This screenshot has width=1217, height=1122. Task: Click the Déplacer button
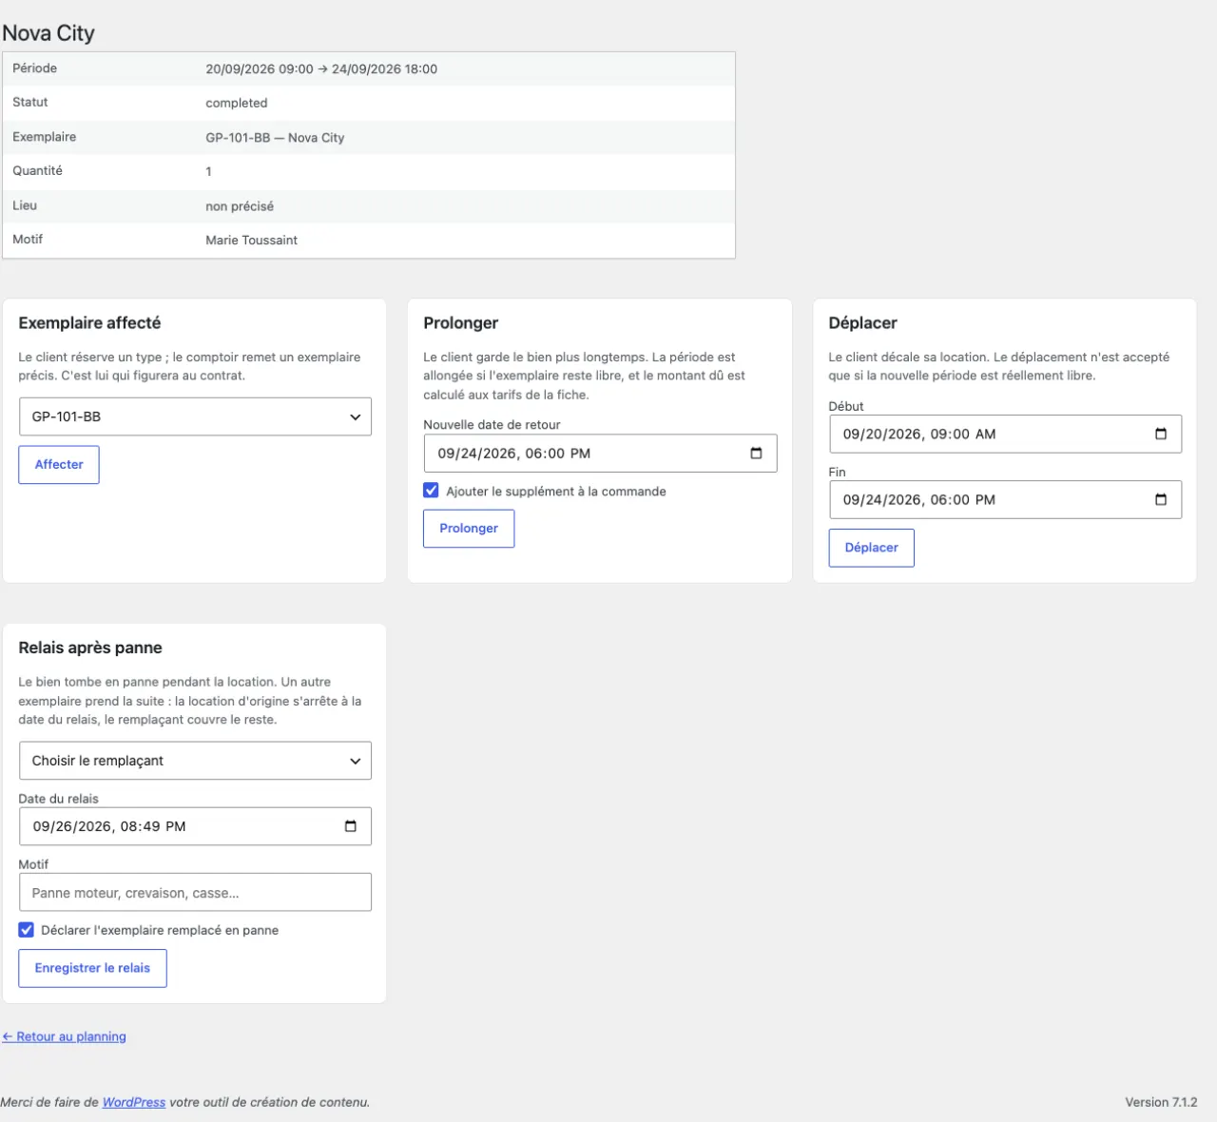[872, 548]
